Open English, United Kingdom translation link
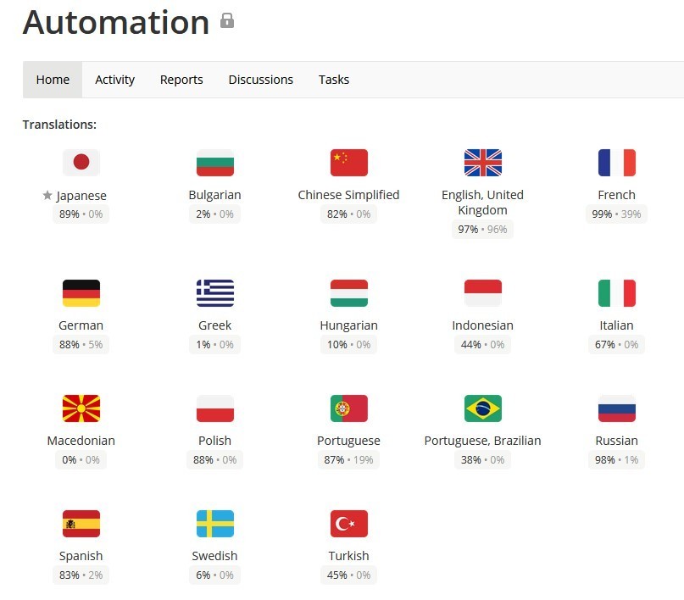This screenshot has width=684, height=600. click(x=482, y=203)
